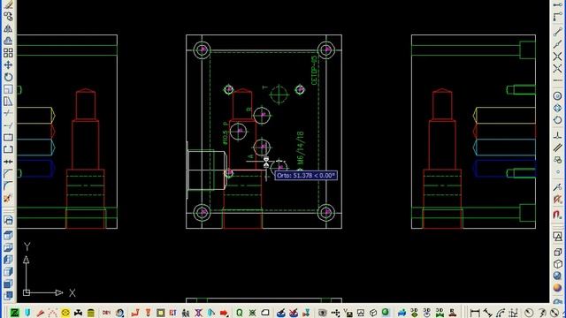Set 2D Wireframe shading mode

(x=558, y=237)
